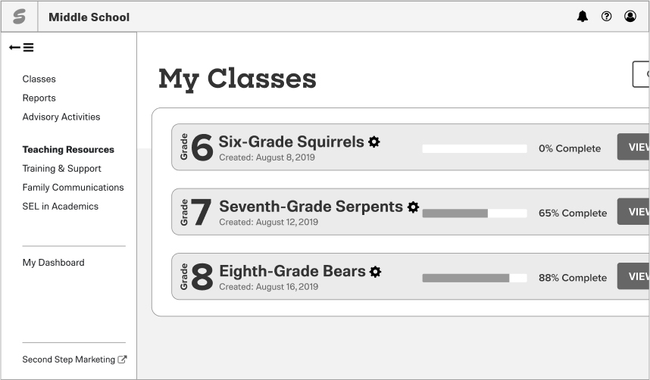Screen dimensions: 650x380
Task: Click the Second Step logo icon
Action: coord(19,17)
